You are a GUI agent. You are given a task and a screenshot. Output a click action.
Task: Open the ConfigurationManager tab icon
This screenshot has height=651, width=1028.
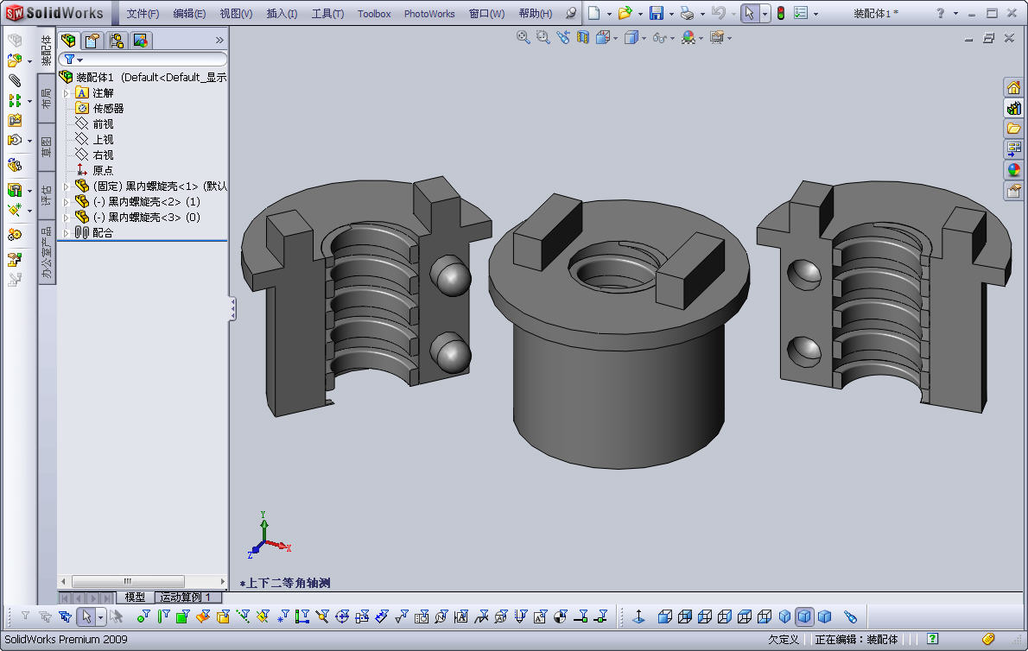116,41
